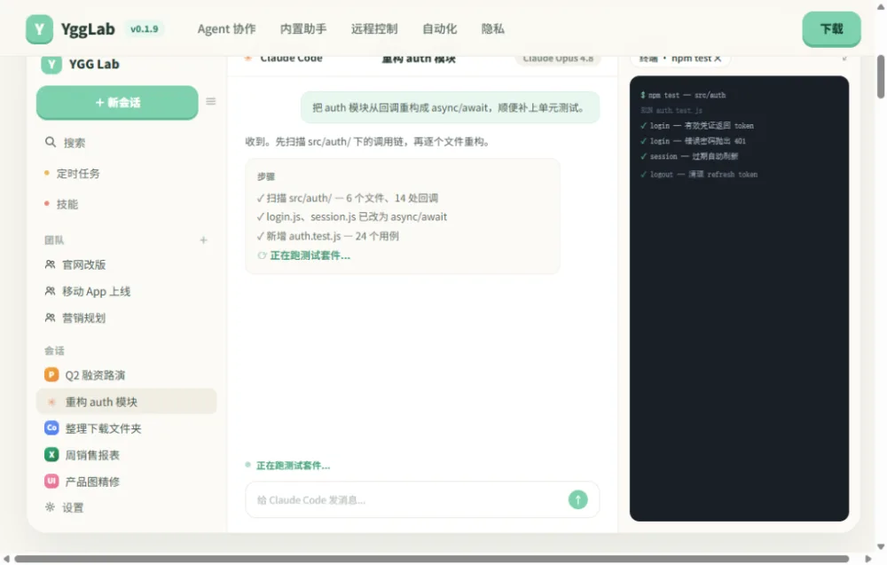Open 自动化 nav item
This screenshot has height=565, width=887.
[x=440, y=29]
